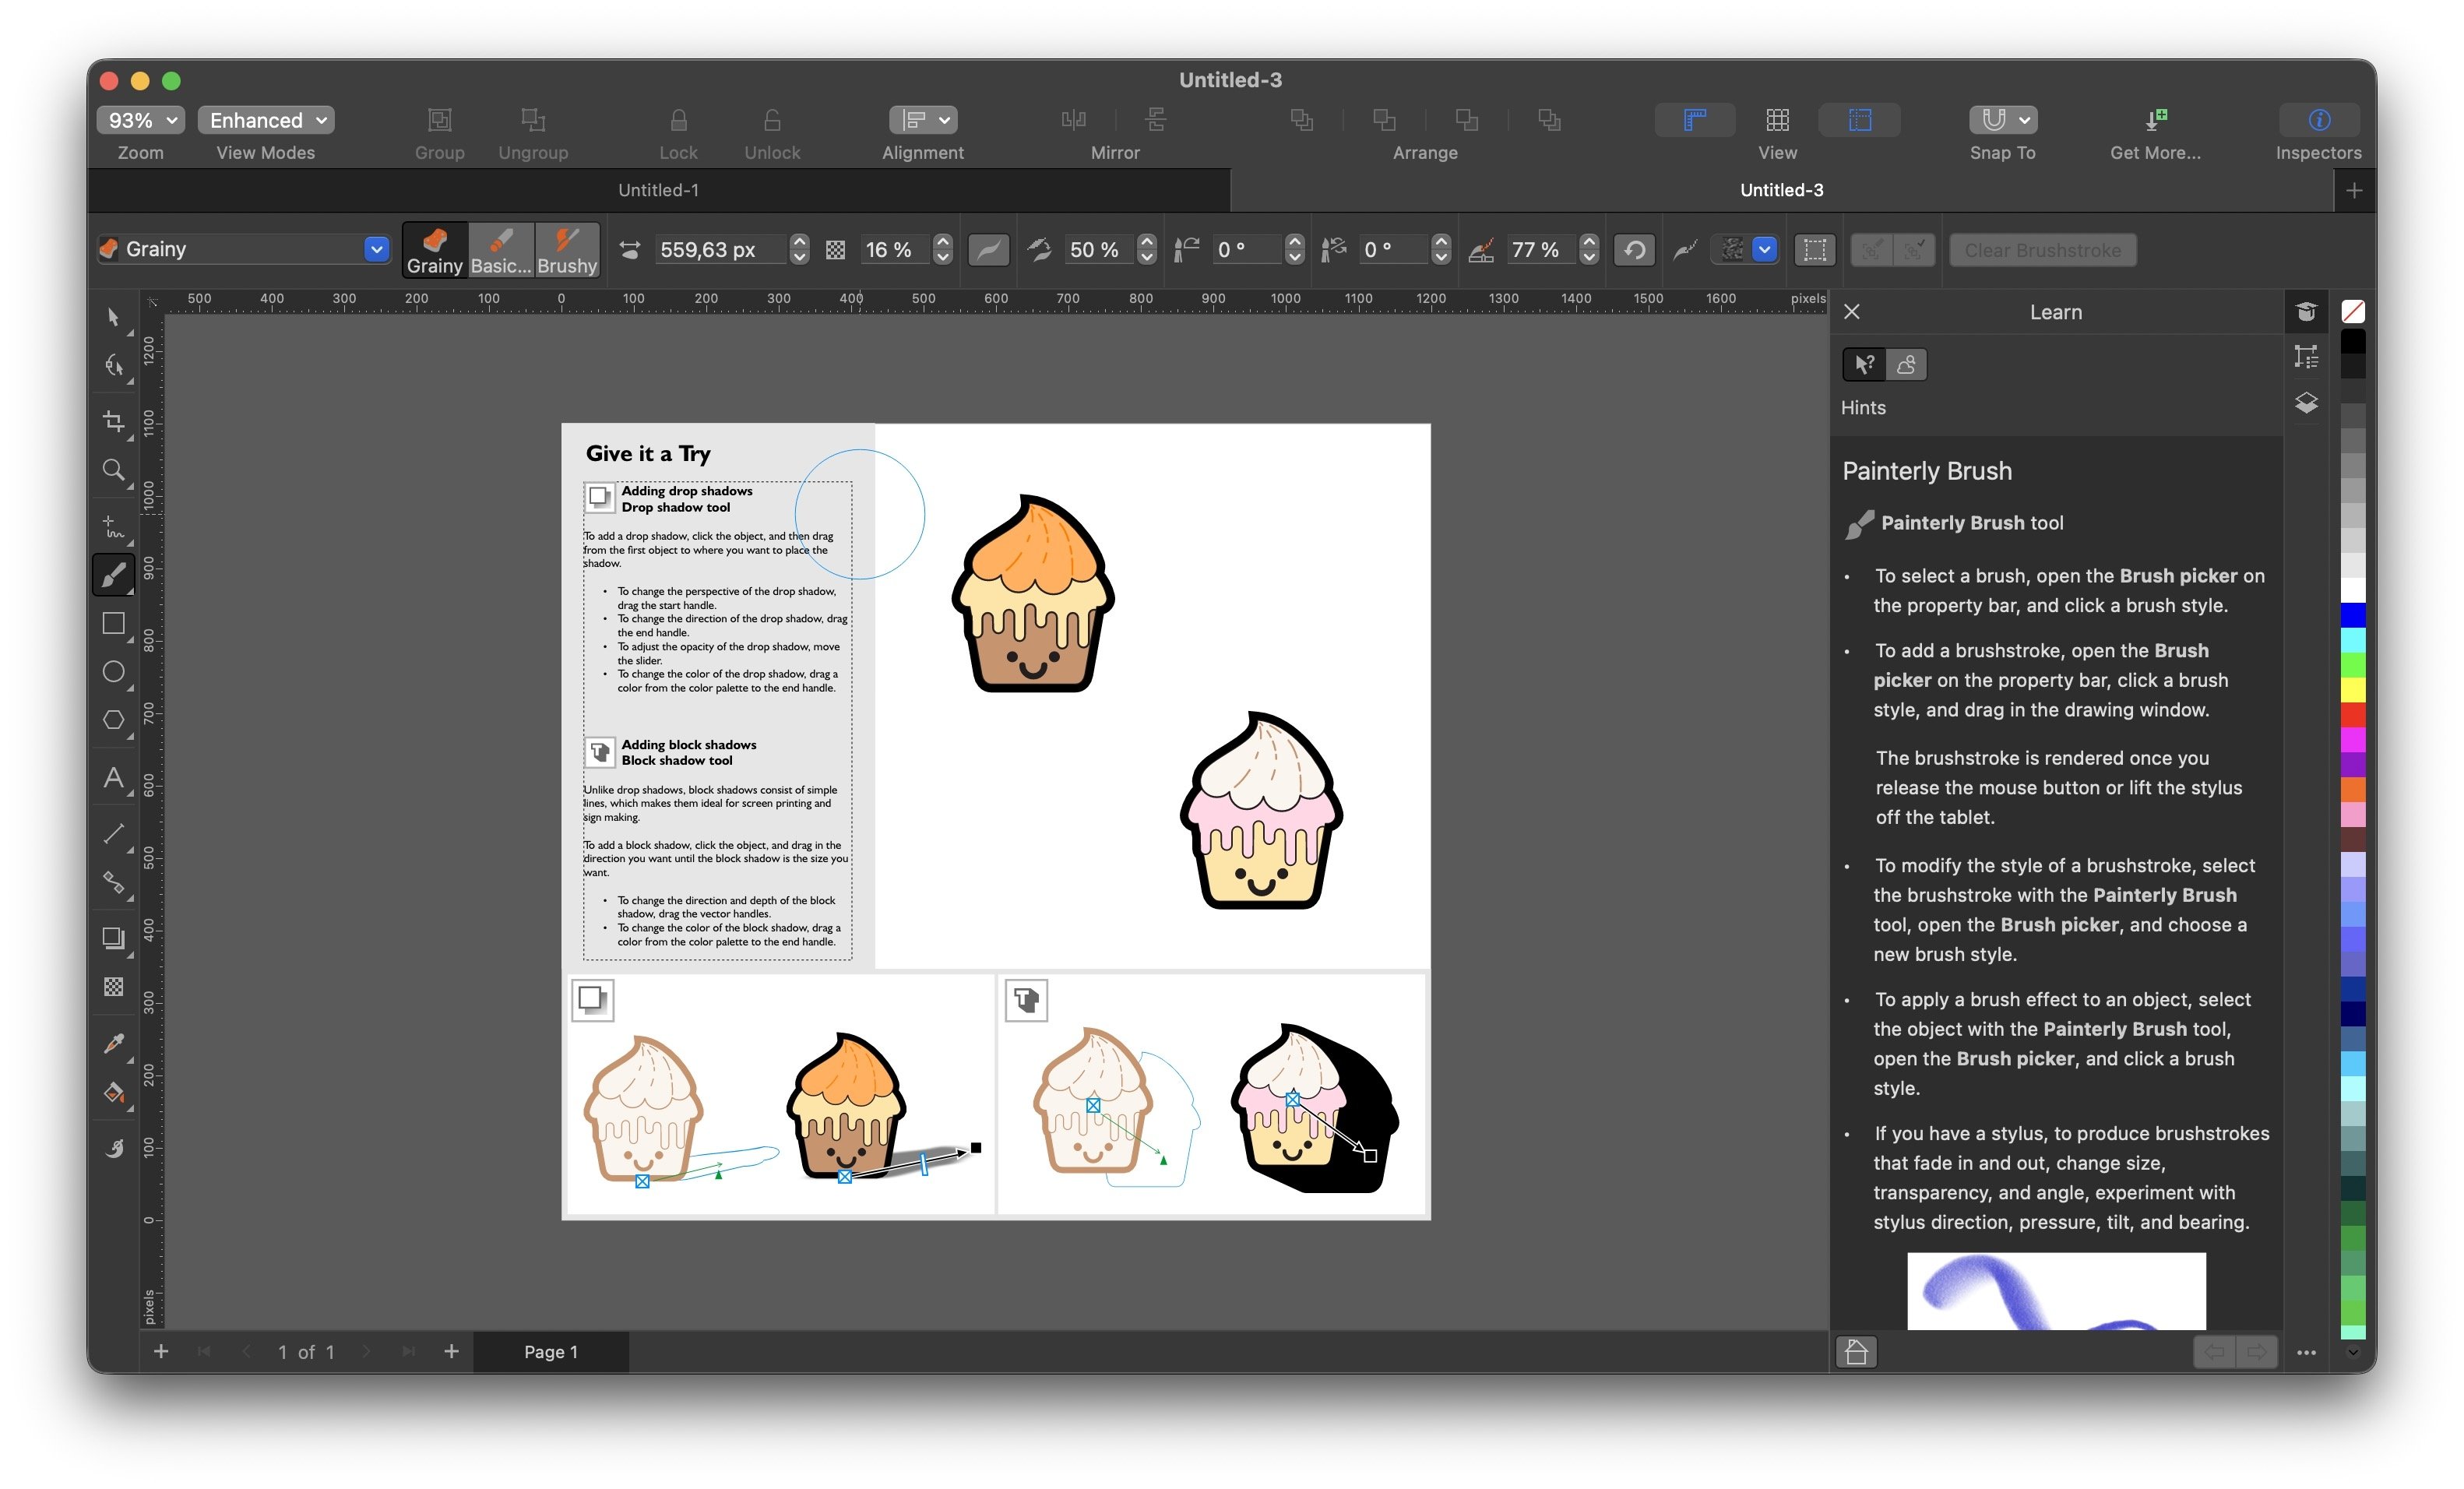Screen dimensions: 2464x1489
Task: Open the zoom level 93% dropdown
Action: coord(141,120)
